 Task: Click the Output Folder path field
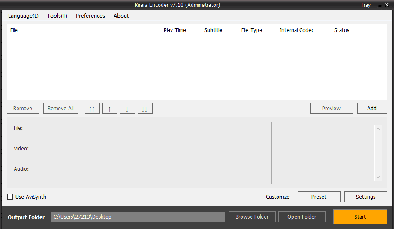tap(138, 217)
